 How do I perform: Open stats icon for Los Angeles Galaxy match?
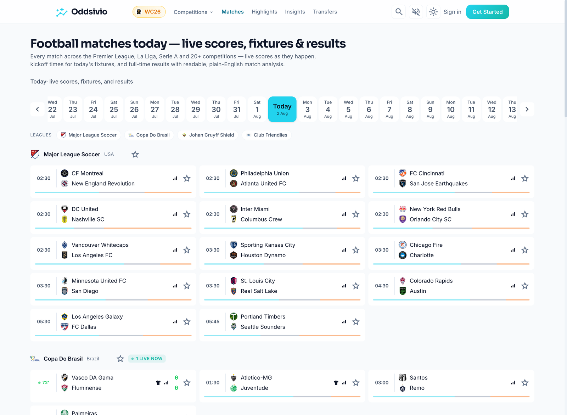175,321
